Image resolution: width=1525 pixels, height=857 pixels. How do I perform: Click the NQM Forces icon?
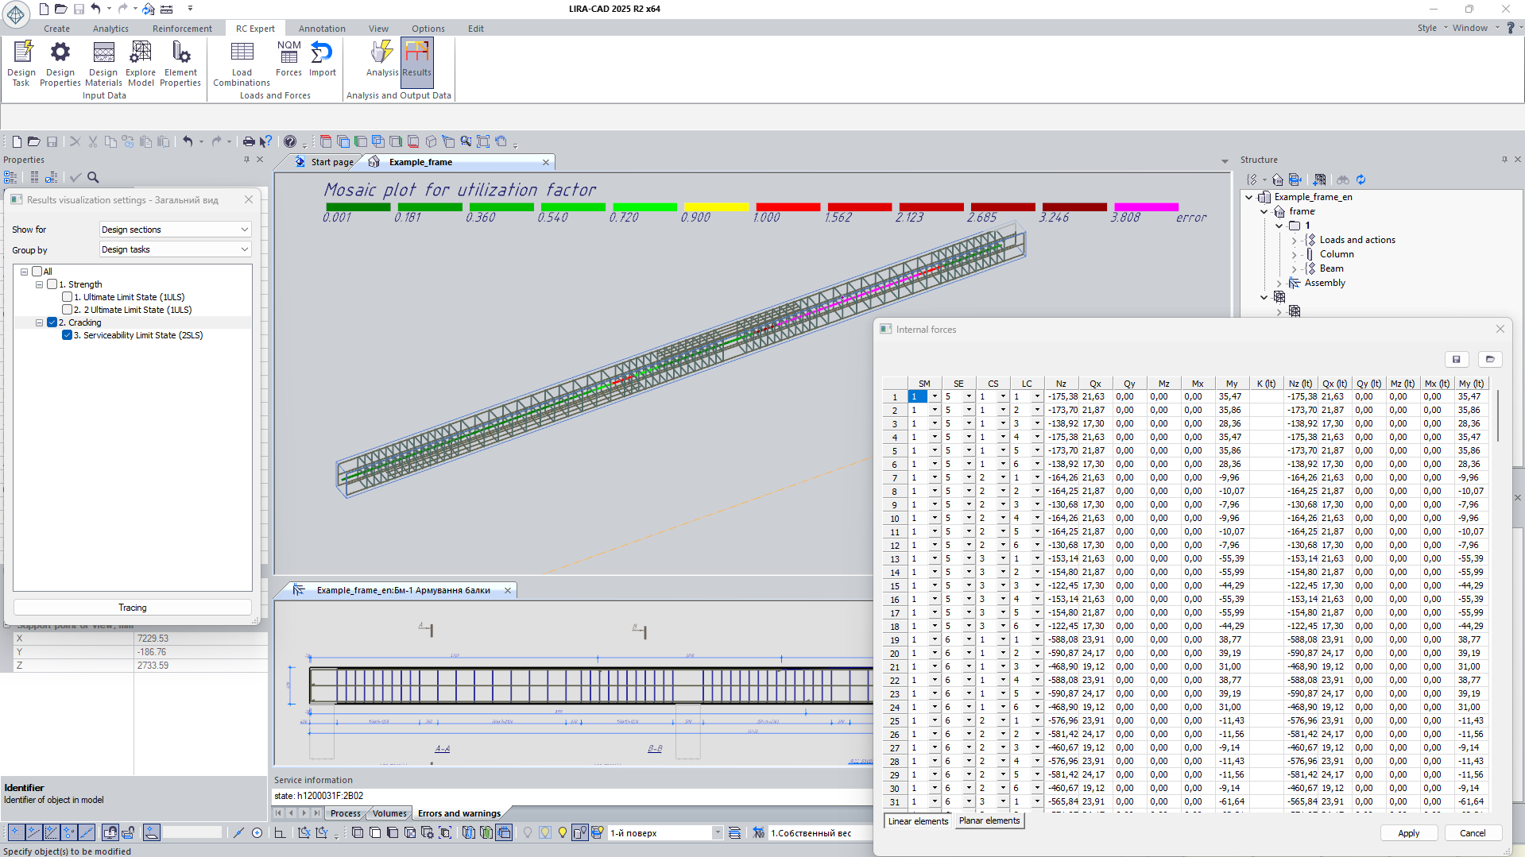click(x=288, y=59)
